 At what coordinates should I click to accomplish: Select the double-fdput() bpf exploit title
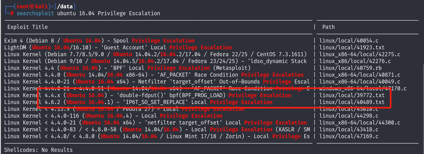click(x=148, y=95)
